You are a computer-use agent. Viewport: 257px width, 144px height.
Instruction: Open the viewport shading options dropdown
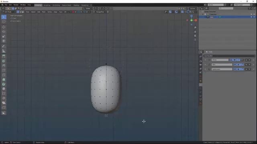pyautogui.click(x=196, y=12)
